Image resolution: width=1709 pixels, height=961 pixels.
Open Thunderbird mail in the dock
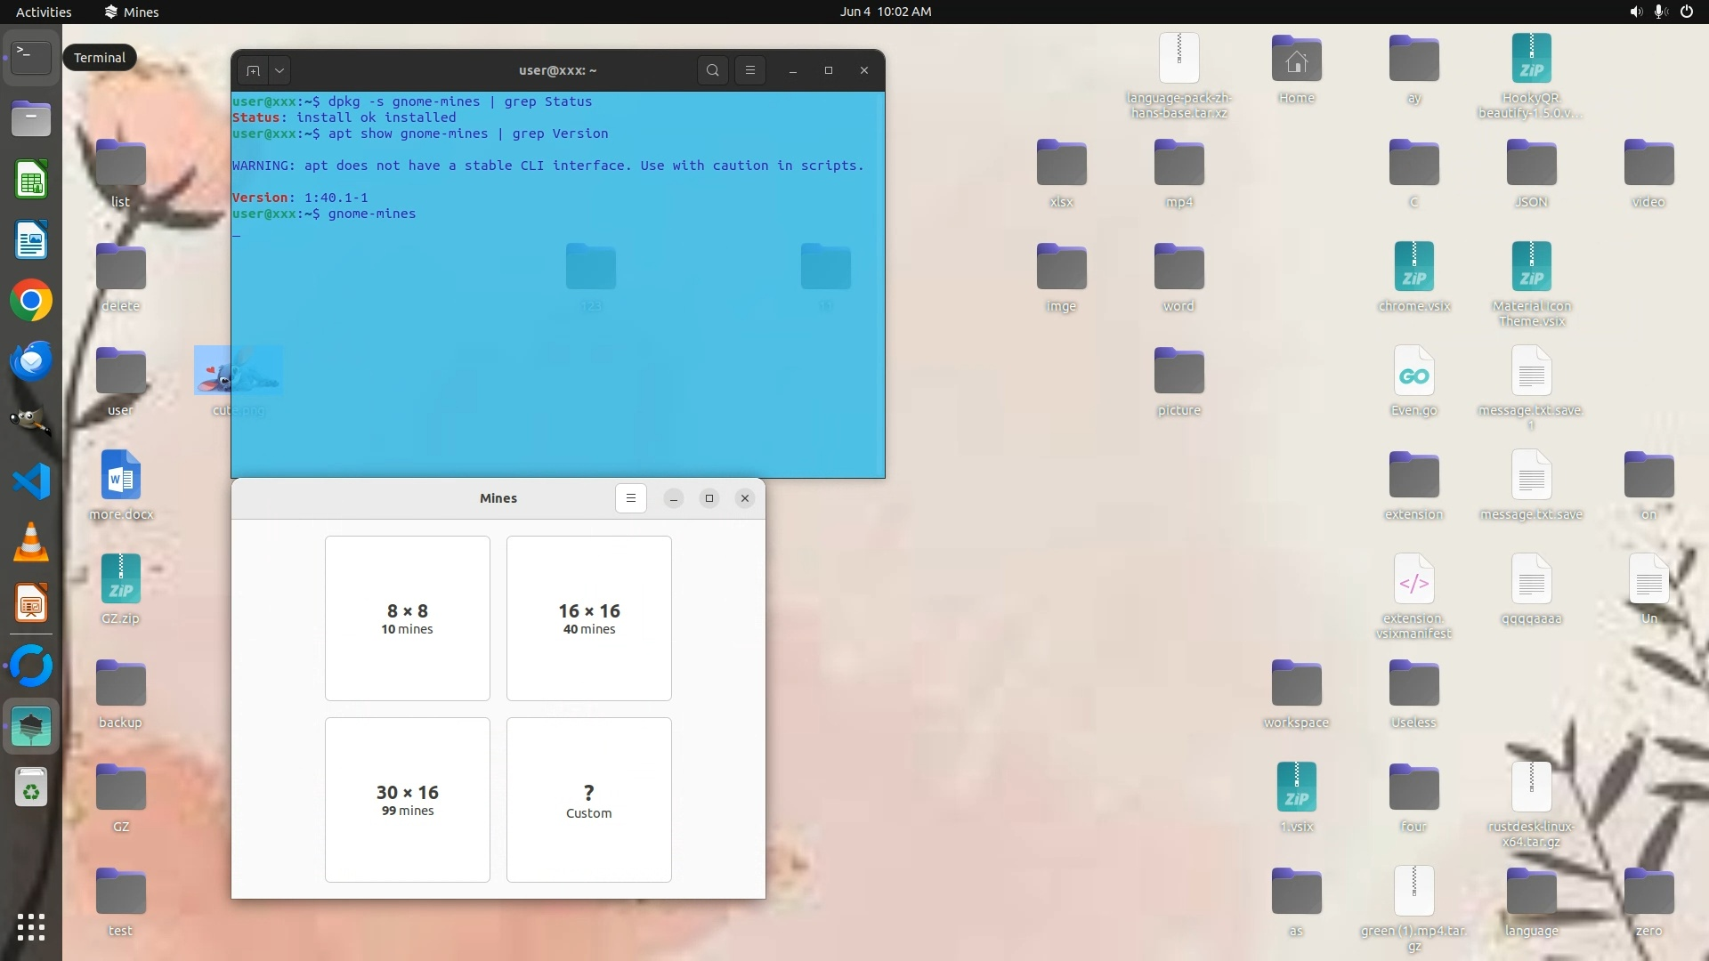point(31,361)
